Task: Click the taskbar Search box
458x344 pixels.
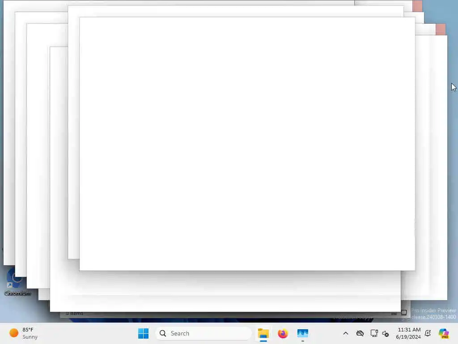Action: (204, 333)
